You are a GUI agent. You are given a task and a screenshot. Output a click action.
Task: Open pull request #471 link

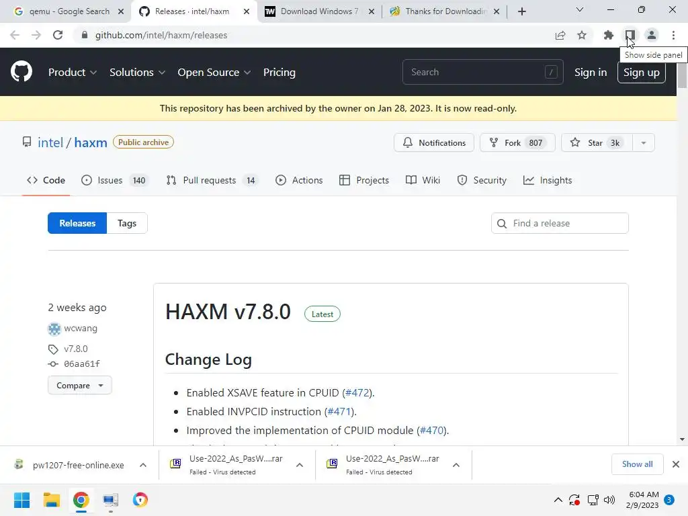pyautogui.click(x=339, y=412)
